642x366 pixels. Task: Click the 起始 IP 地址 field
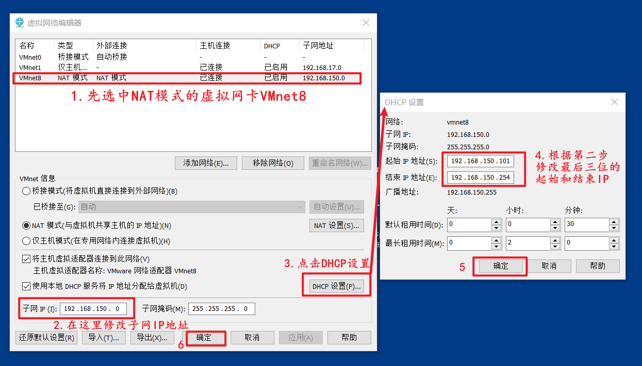pos(481,161)
